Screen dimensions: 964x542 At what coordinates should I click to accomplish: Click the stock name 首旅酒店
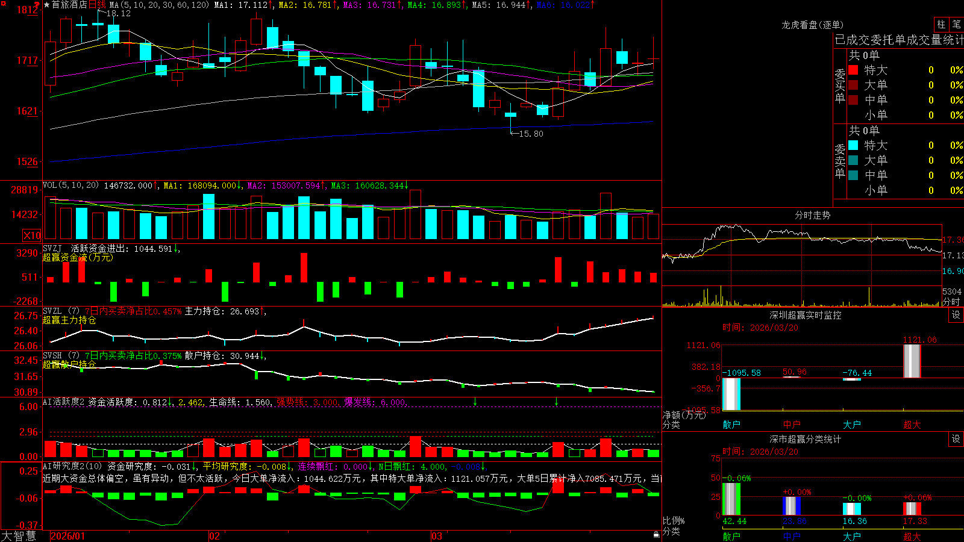pyautogui.click(x=69, y=5)
